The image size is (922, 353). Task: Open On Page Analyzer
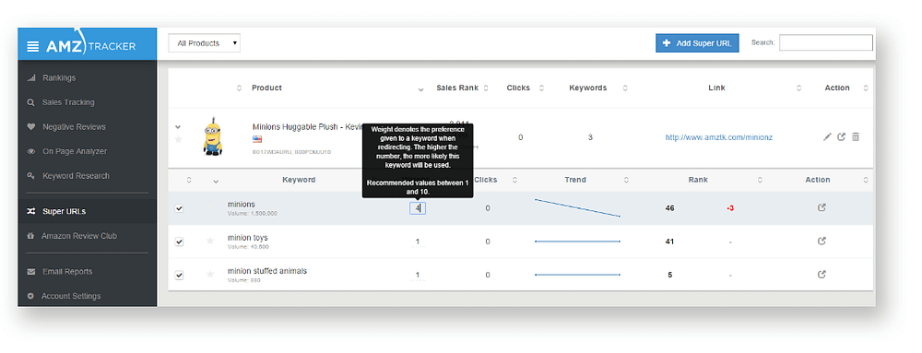[75, 151]
